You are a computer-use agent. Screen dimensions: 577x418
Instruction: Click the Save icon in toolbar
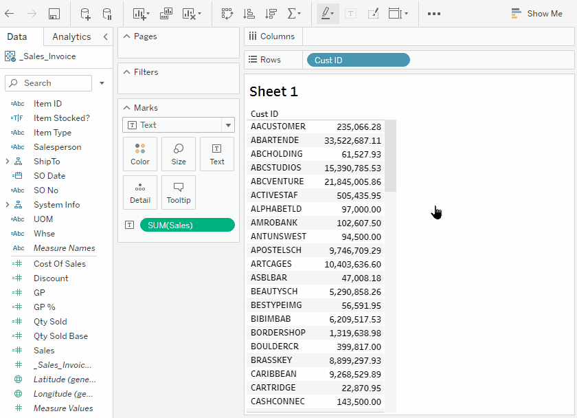[x=54, y=14]
